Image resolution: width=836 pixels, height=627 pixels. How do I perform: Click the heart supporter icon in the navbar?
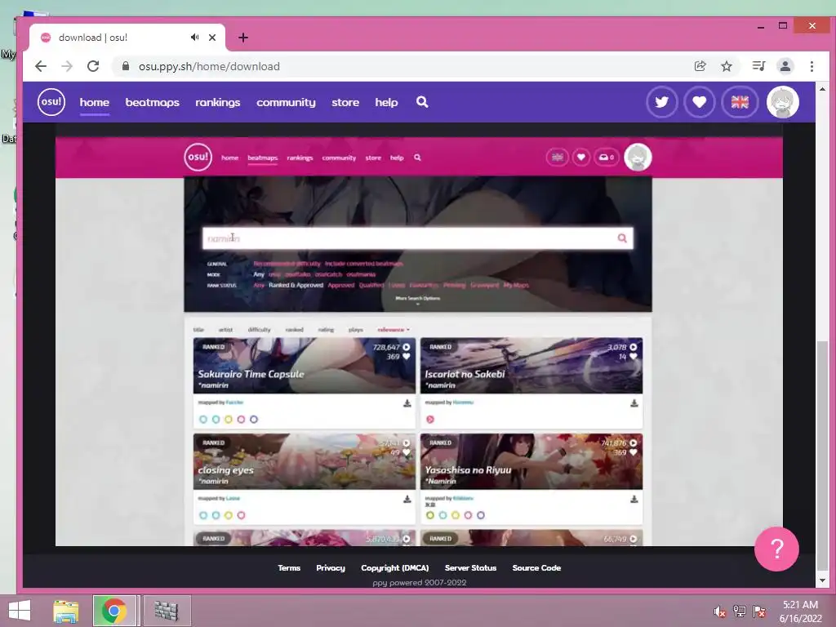click(x=699, y=102)
